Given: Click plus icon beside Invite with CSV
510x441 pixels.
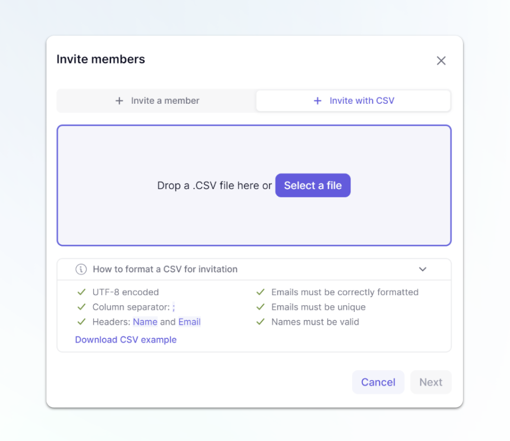Looking at the screenshot, I should tap(317, 101).
